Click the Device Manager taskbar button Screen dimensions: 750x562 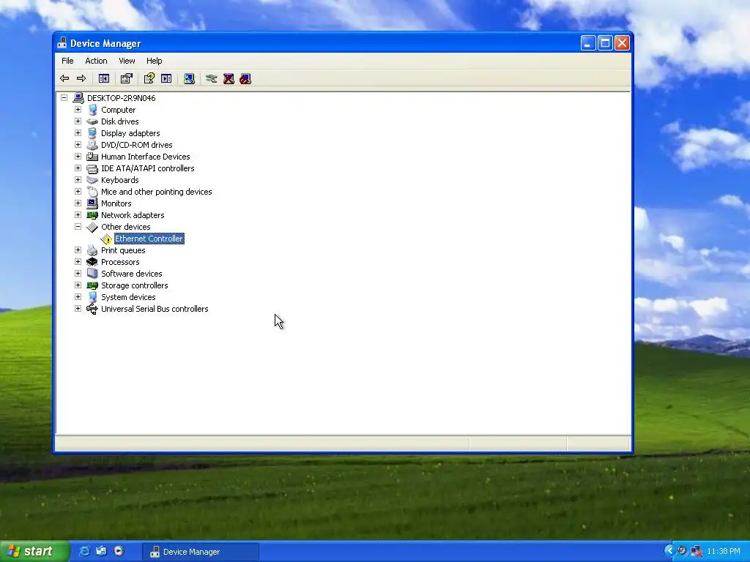point(201,552)
